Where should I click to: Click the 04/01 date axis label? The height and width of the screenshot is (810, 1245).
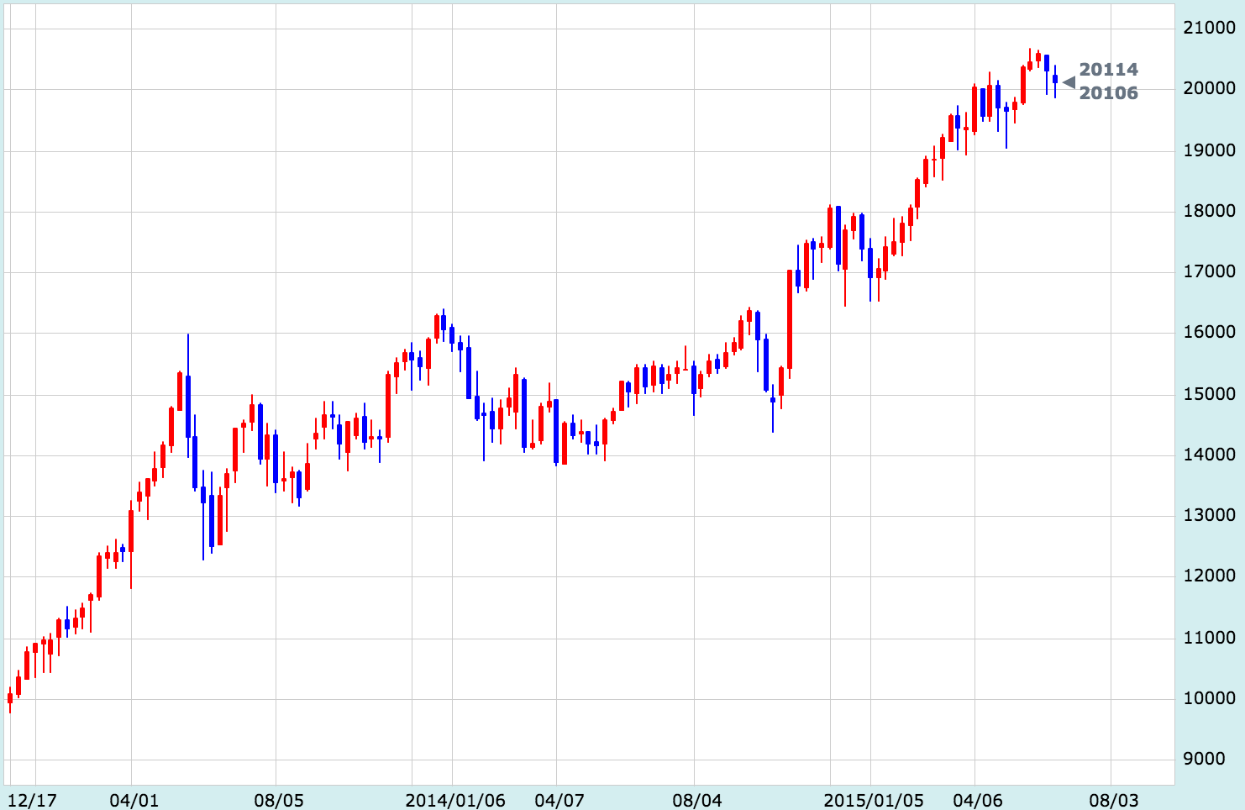(x=134, y=800)
